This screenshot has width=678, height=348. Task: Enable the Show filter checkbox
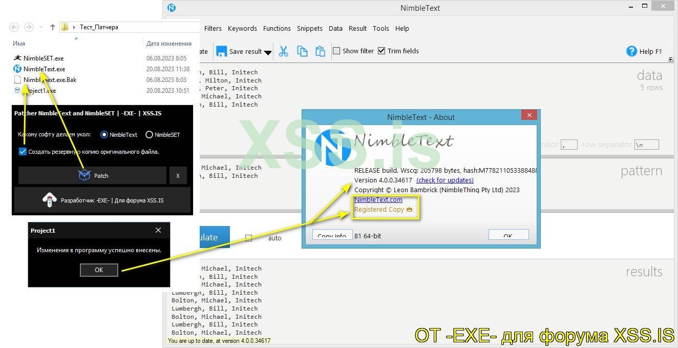click(x=336, y=51)
